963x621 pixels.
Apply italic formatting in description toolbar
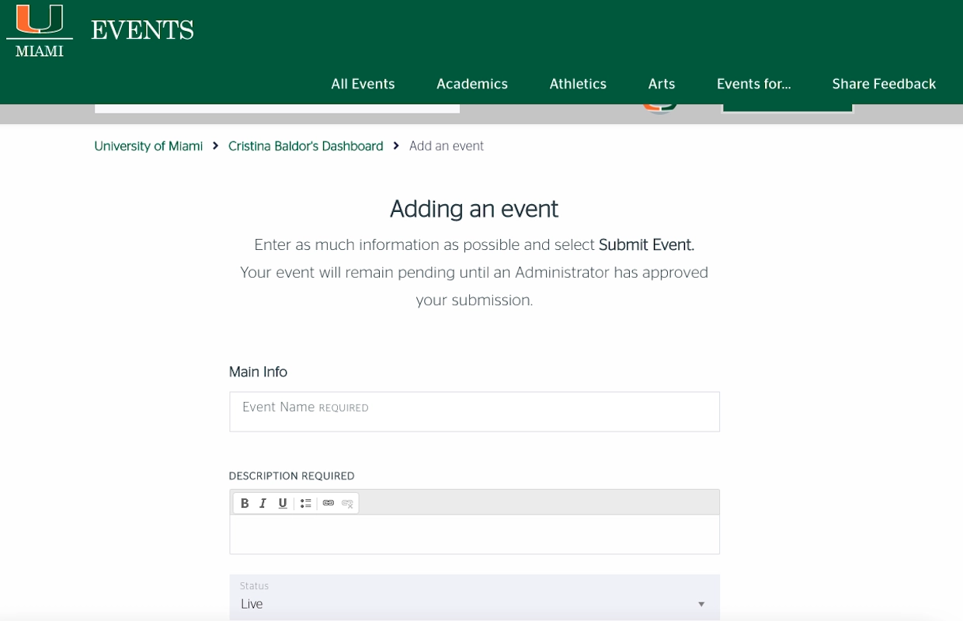click(263, 503)
